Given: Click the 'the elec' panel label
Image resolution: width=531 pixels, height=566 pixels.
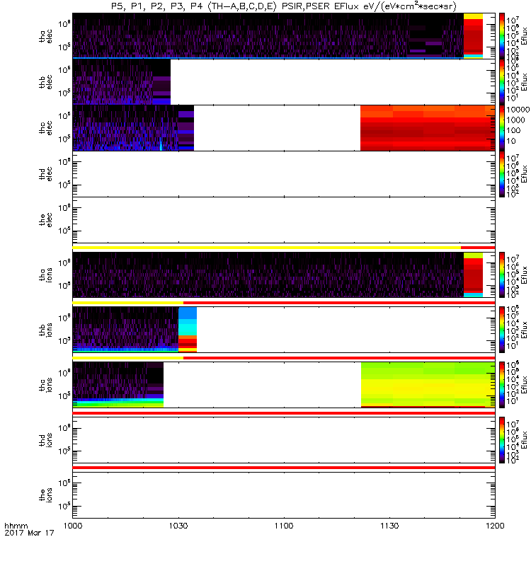Looking at the screenshot, I should click(45, 219).
